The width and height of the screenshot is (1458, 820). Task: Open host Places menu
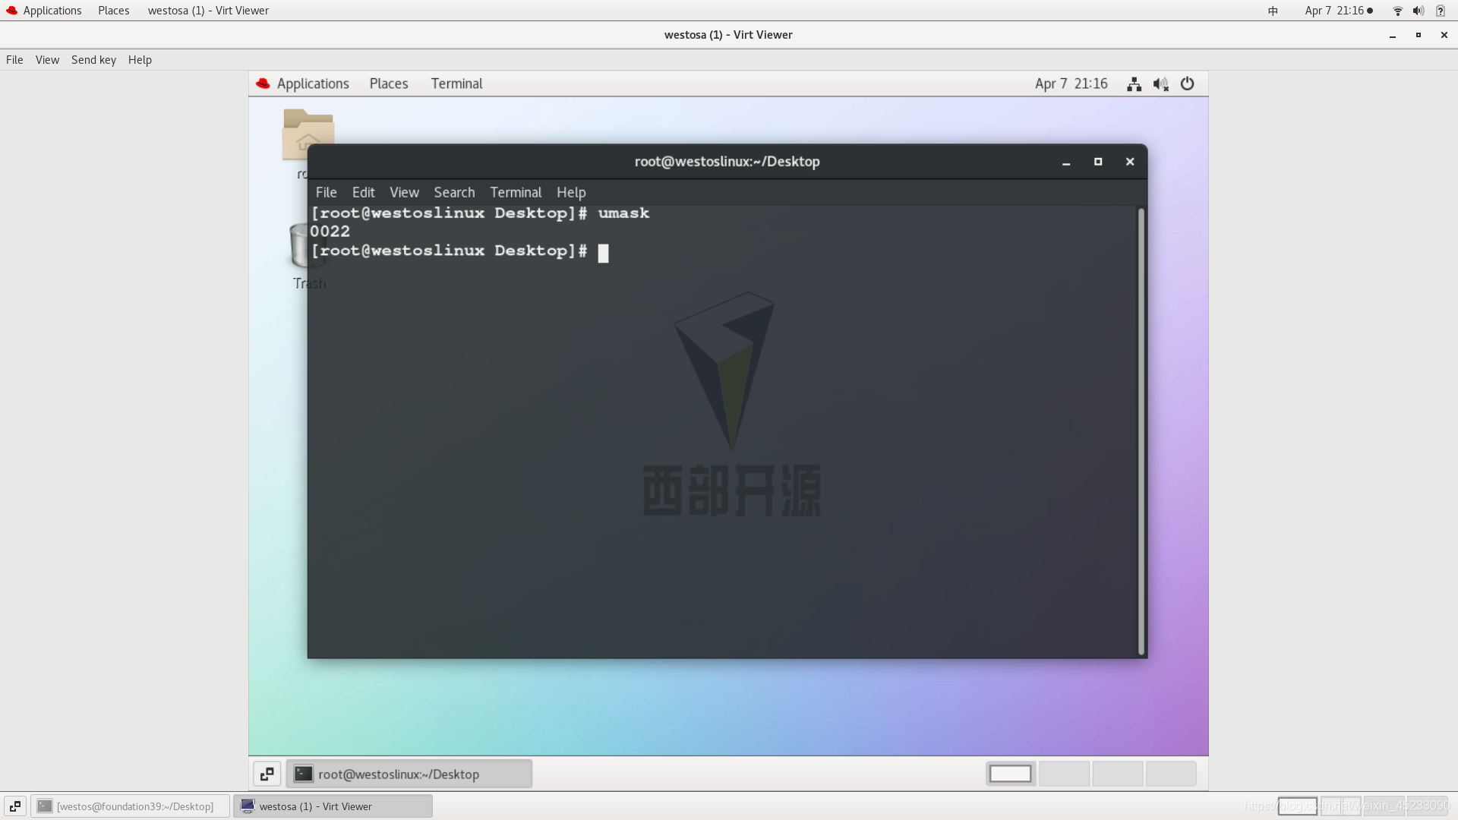click(114, 11)
